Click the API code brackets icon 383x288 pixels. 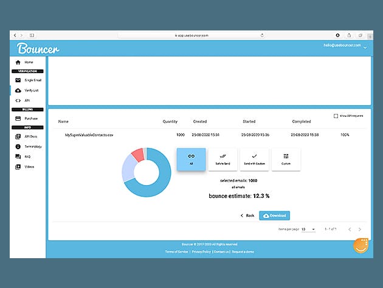(x=18, y=100)
